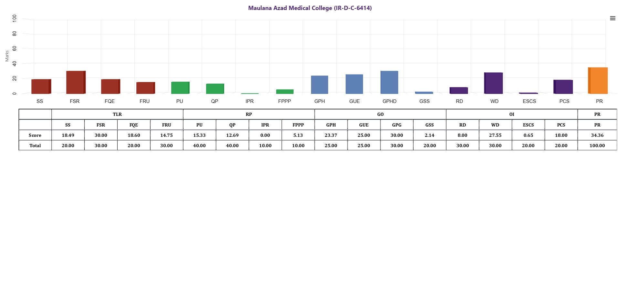Click the TLR table group header

pos(117,114)
